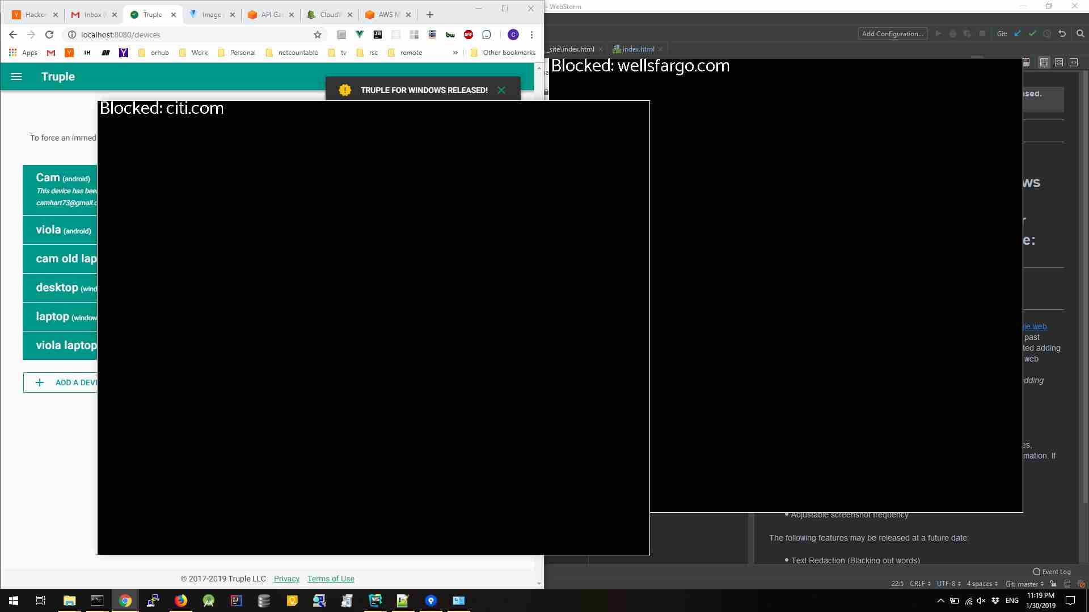Open the JetBrains extension in Chrome toolbar
The image size is (1089, 612).
pos(378,35)
